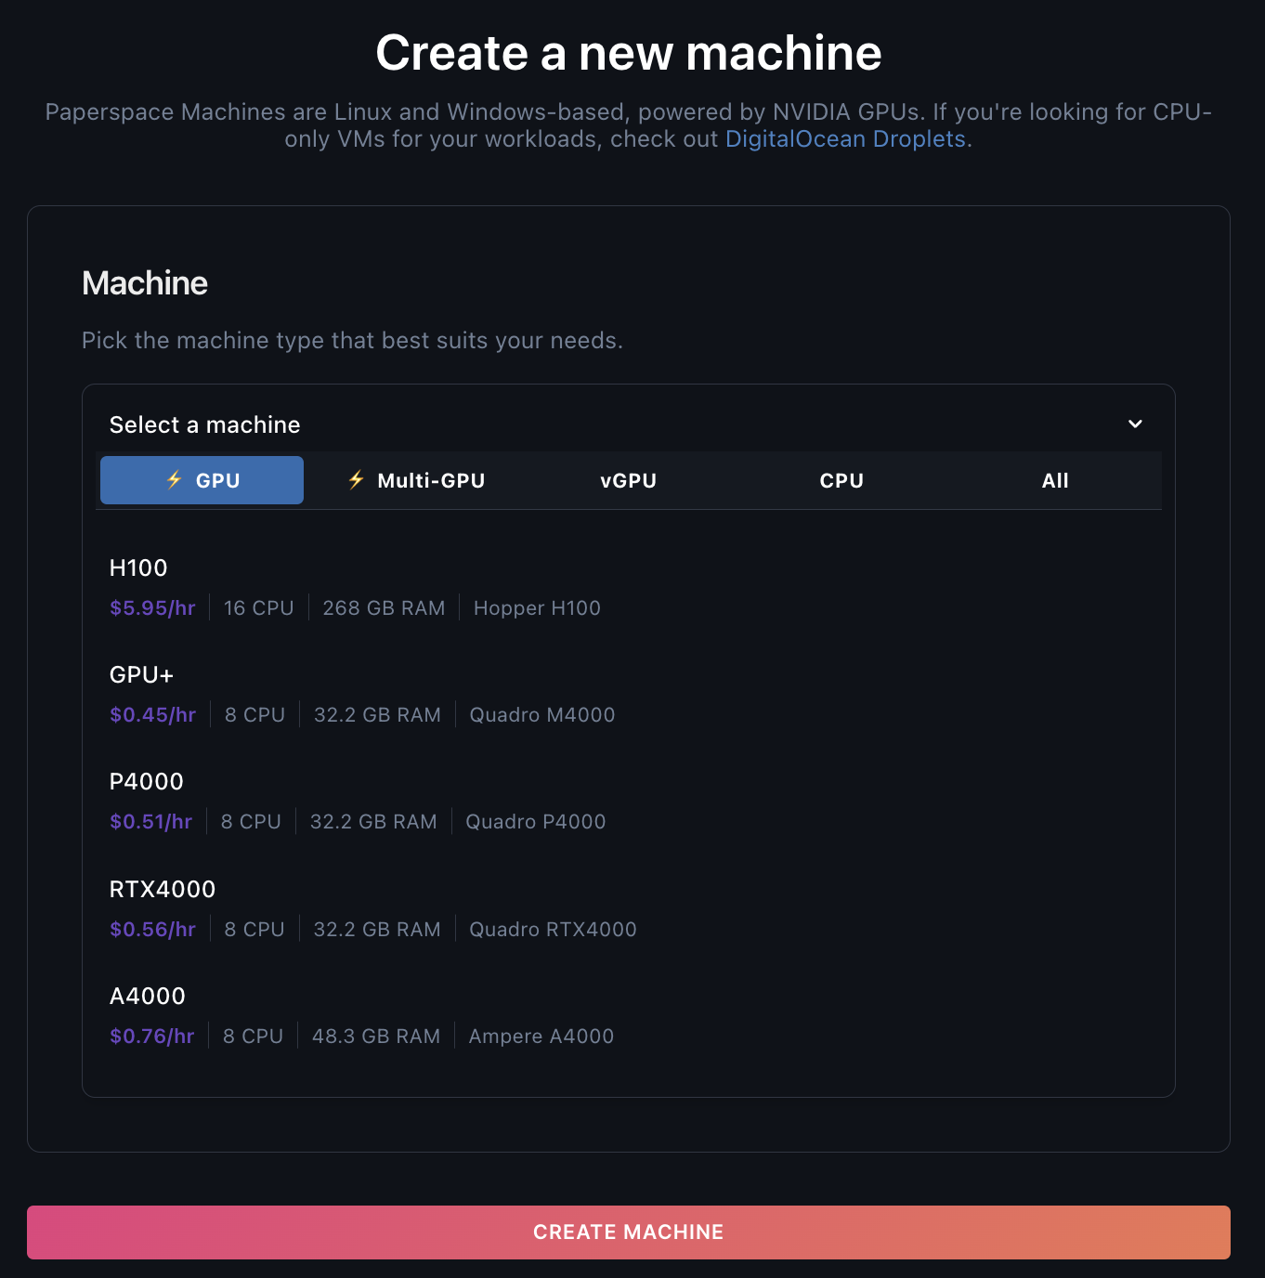Click the Create a new machine title
1265x1278 pixels.
[629, 53]
